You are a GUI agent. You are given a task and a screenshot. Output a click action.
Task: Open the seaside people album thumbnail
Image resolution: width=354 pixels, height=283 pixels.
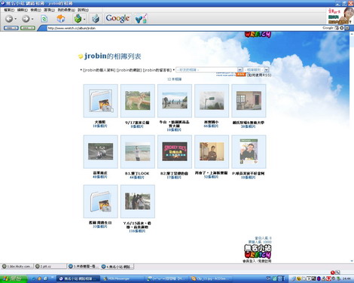click(175, 101)
